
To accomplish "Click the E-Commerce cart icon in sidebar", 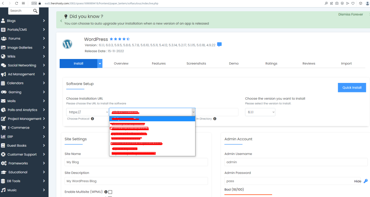I will (x=4, y=127).
